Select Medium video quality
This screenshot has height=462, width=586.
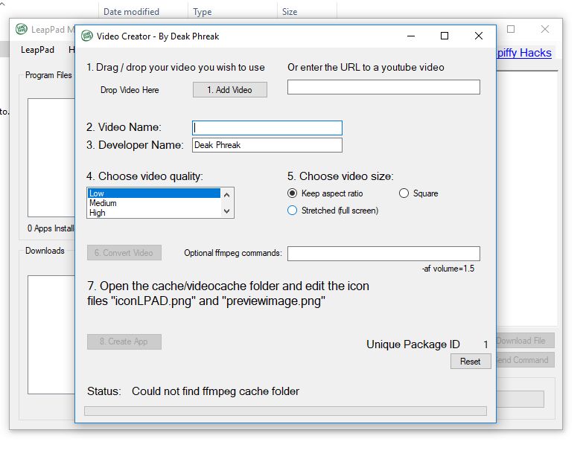[x=153, y=203]
